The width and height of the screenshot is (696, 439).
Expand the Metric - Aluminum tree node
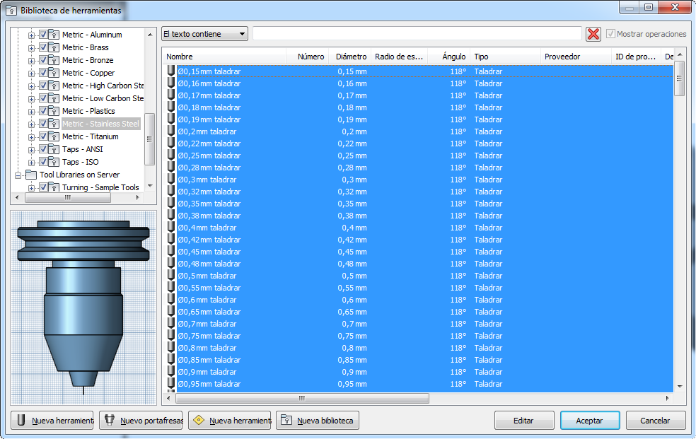tap(31, 35)
